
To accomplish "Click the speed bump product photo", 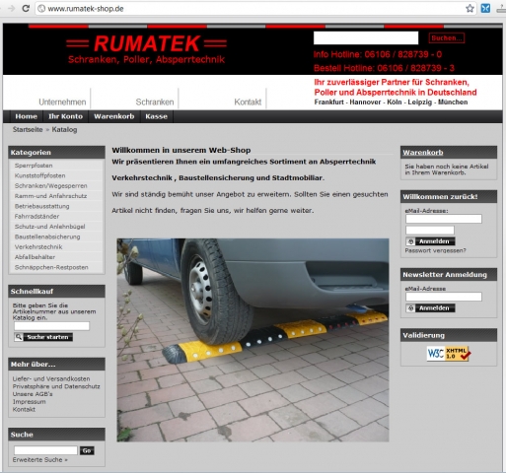I will point(253,340).
